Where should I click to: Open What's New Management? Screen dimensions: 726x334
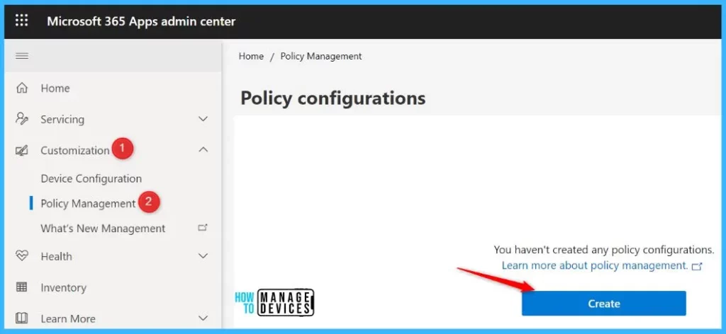(x=103, y=229)
